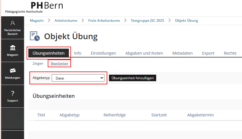The image size is (242, 139).
Task: Select the Metadaten tab
Action: tap(182, 53)
